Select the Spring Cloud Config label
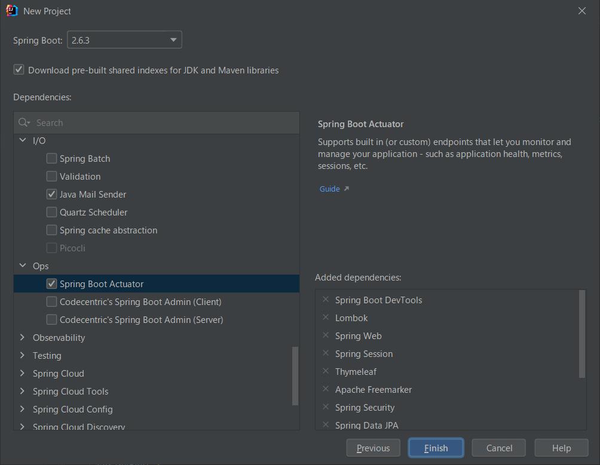Screen dimensions: 600x465 (73, 409)
